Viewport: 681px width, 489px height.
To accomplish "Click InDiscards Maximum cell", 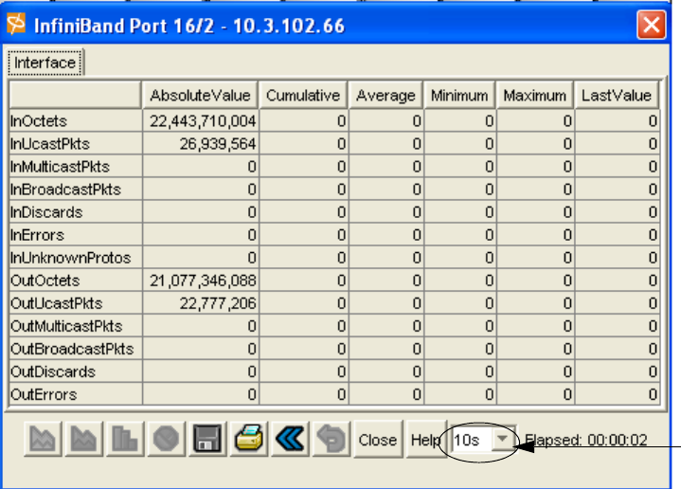I will [x=535, y=212].
